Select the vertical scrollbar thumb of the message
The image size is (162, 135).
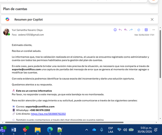[x=160, y=54]
